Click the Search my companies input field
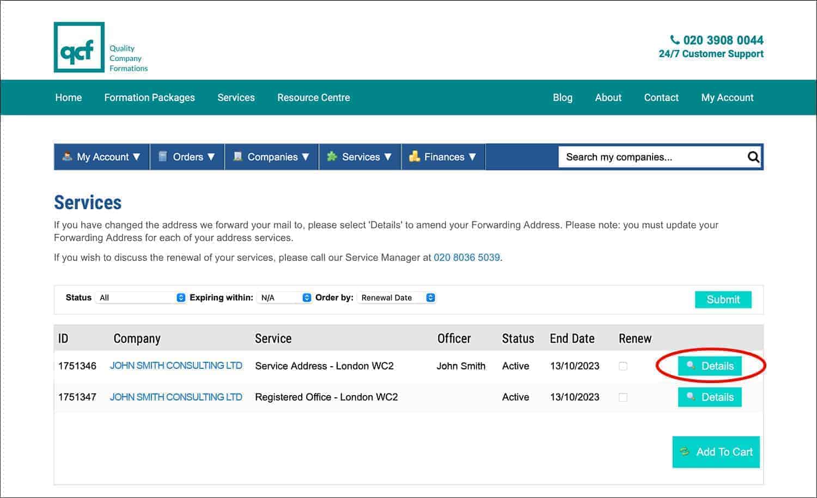 coord(643,157)
